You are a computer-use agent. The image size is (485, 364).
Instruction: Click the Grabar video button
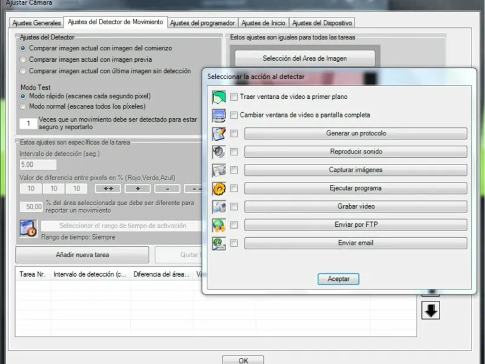tap(356, 206)
